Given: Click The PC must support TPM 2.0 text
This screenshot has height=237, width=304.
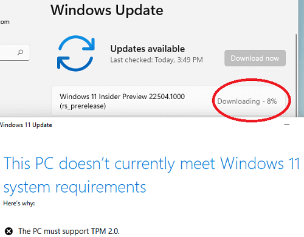Looking at the screenshot, I should click(x=69, y=231).
